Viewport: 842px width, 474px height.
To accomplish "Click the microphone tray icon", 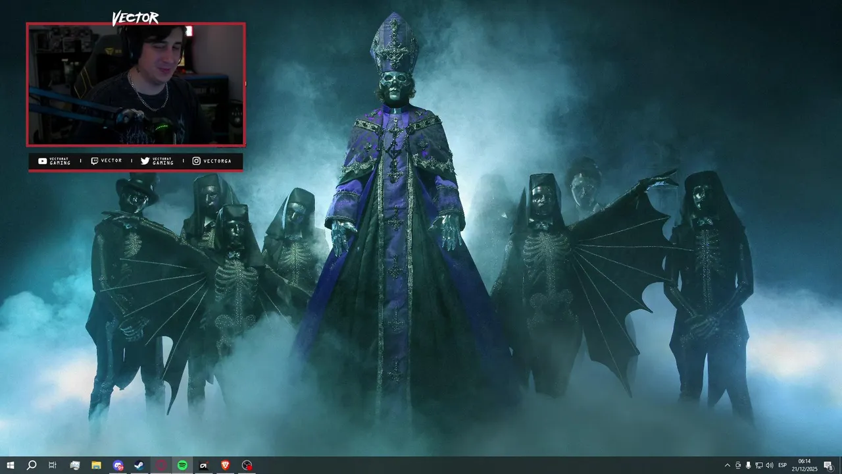I will [x=749, y=465].
